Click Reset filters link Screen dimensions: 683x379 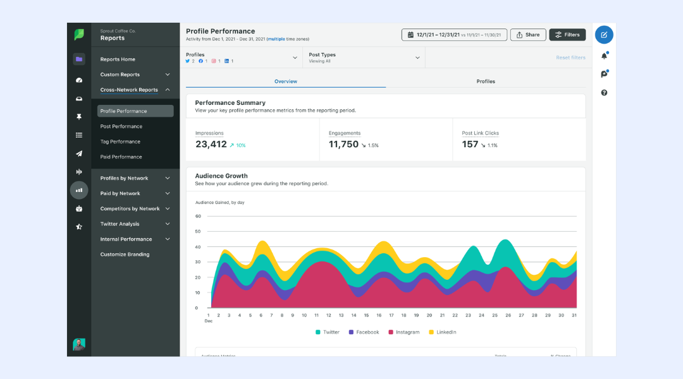tap(570, 57)
